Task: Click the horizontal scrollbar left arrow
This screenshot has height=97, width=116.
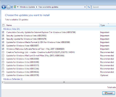Action: pos(3,82)
